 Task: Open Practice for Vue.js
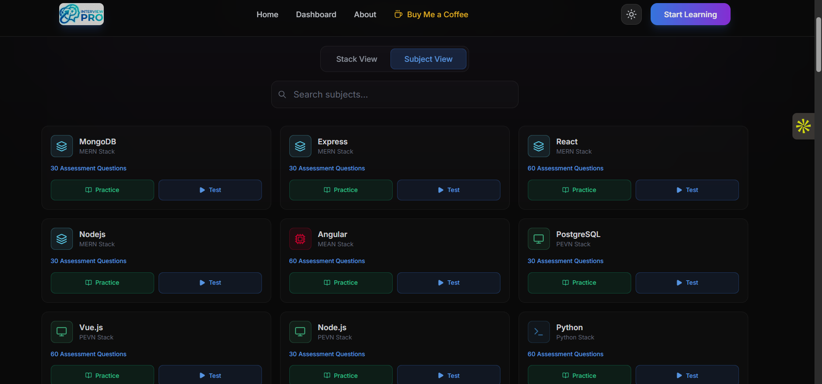pyautogui.click(x=102, y=375)
